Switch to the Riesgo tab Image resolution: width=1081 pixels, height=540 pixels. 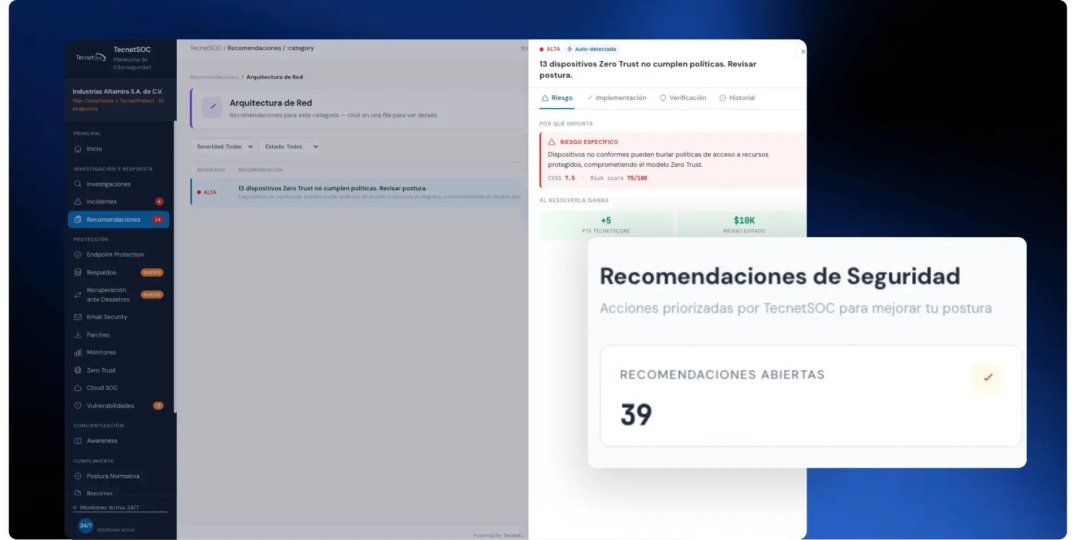pyautogui.click(x=557, y=98)
